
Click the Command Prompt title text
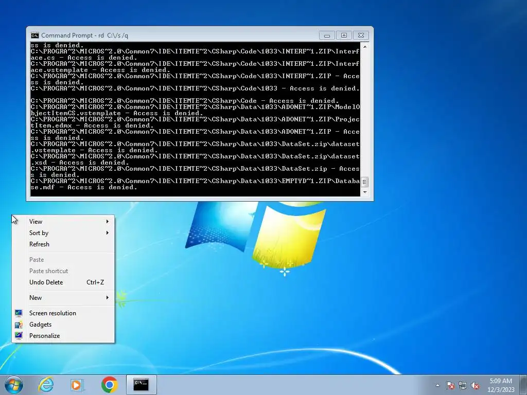(x=85, y=35)
